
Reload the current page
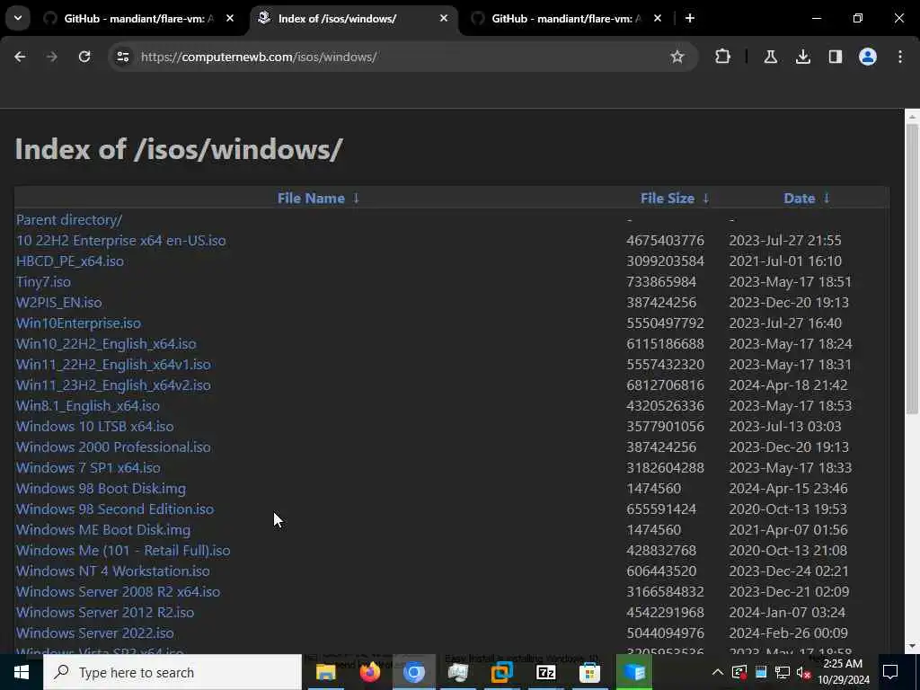coord(84,57)
